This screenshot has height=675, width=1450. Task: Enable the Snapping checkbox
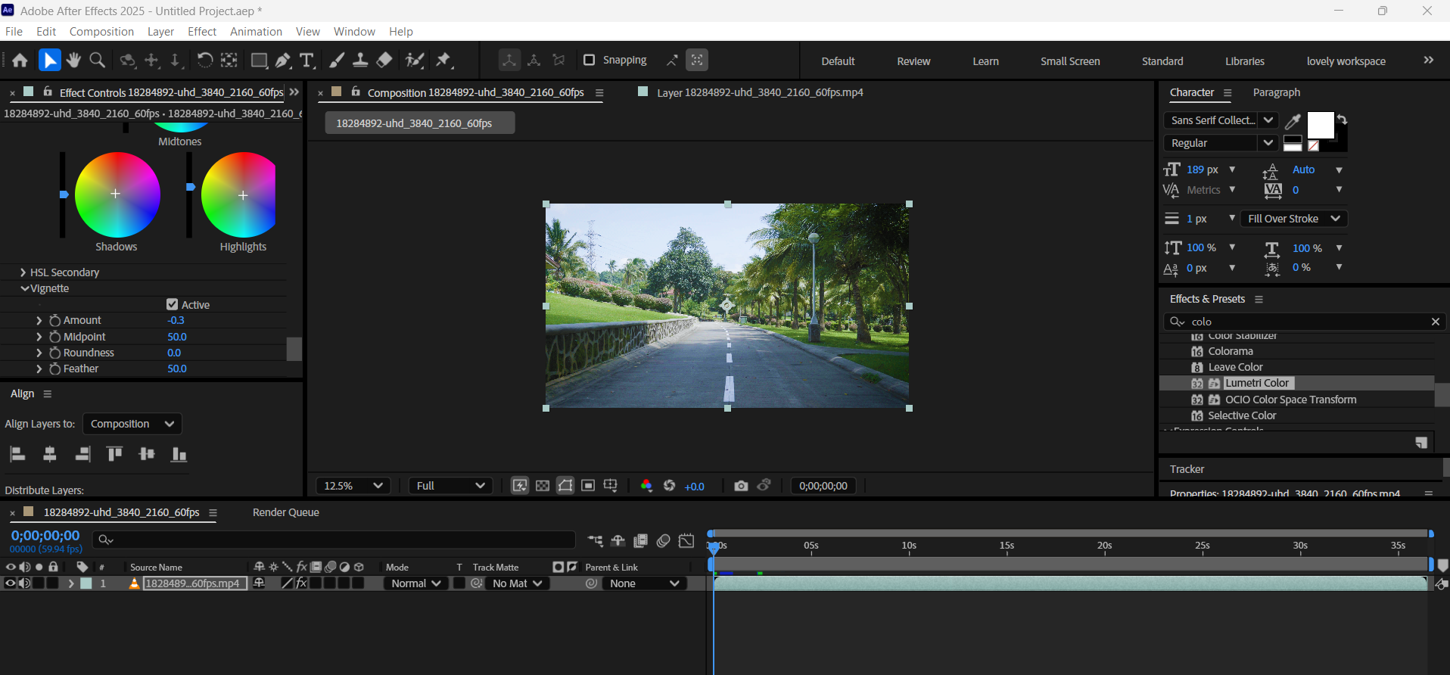tap(589, 60)
